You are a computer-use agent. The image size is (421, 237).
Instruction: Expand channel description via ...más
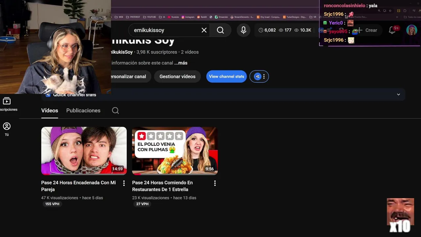click(x=181, y=63)
